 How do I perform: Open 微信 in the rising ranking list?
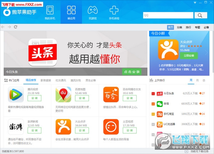point(168,104)
